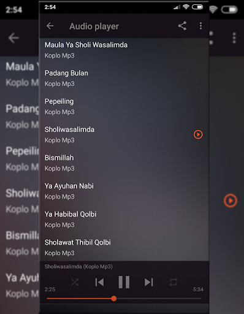Click the orange seek bar knob
The height and width of the screenshot is (314, 244).
coord(114,299)
